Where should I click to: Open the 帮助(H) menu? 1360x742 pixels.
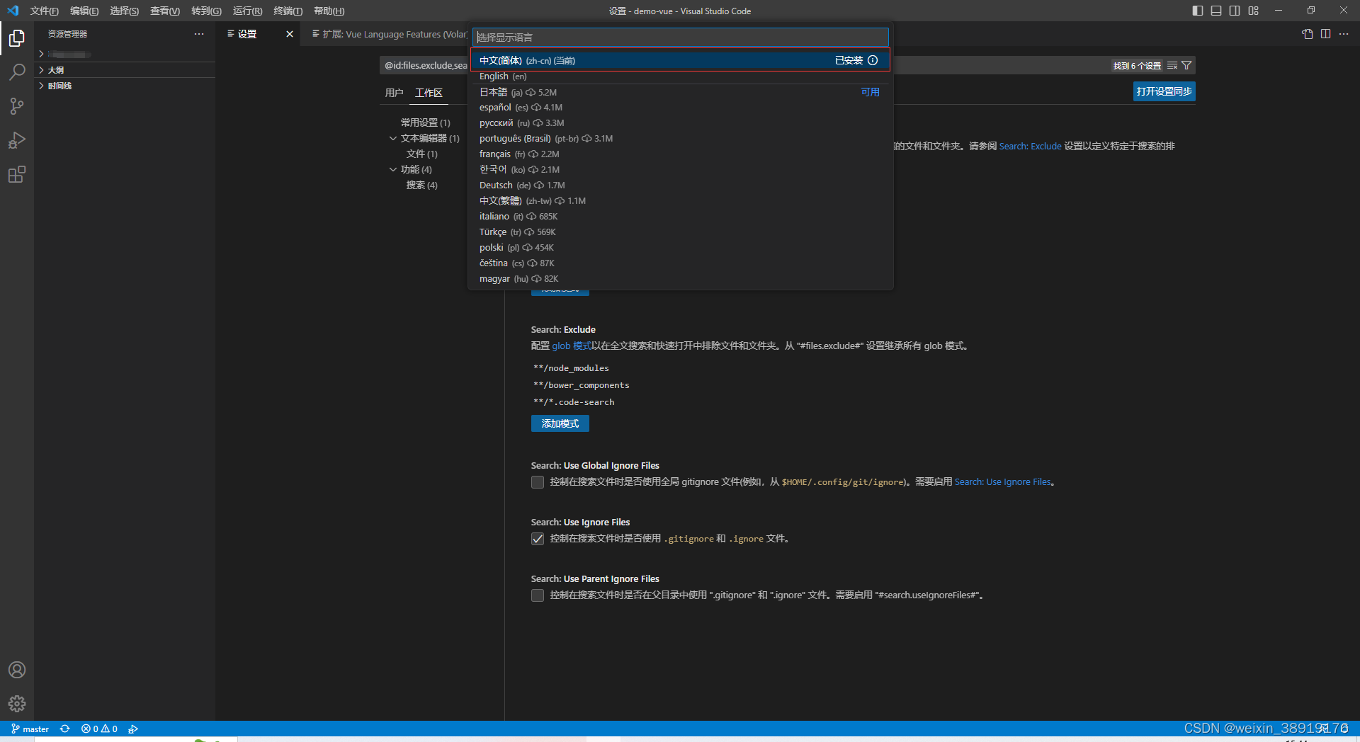(329, 11)
